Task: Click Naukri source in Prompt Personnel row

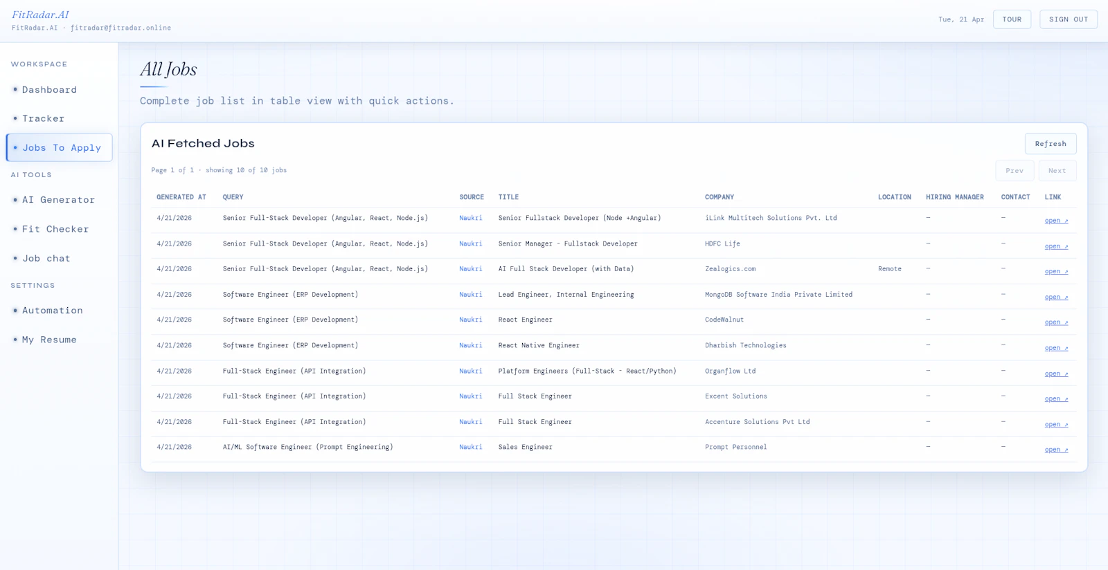Action: pyautogui.click(x=471, y=447)
